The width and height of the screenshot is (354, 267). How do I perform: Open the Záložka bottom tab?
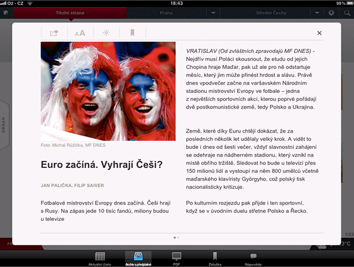(215, 259)
